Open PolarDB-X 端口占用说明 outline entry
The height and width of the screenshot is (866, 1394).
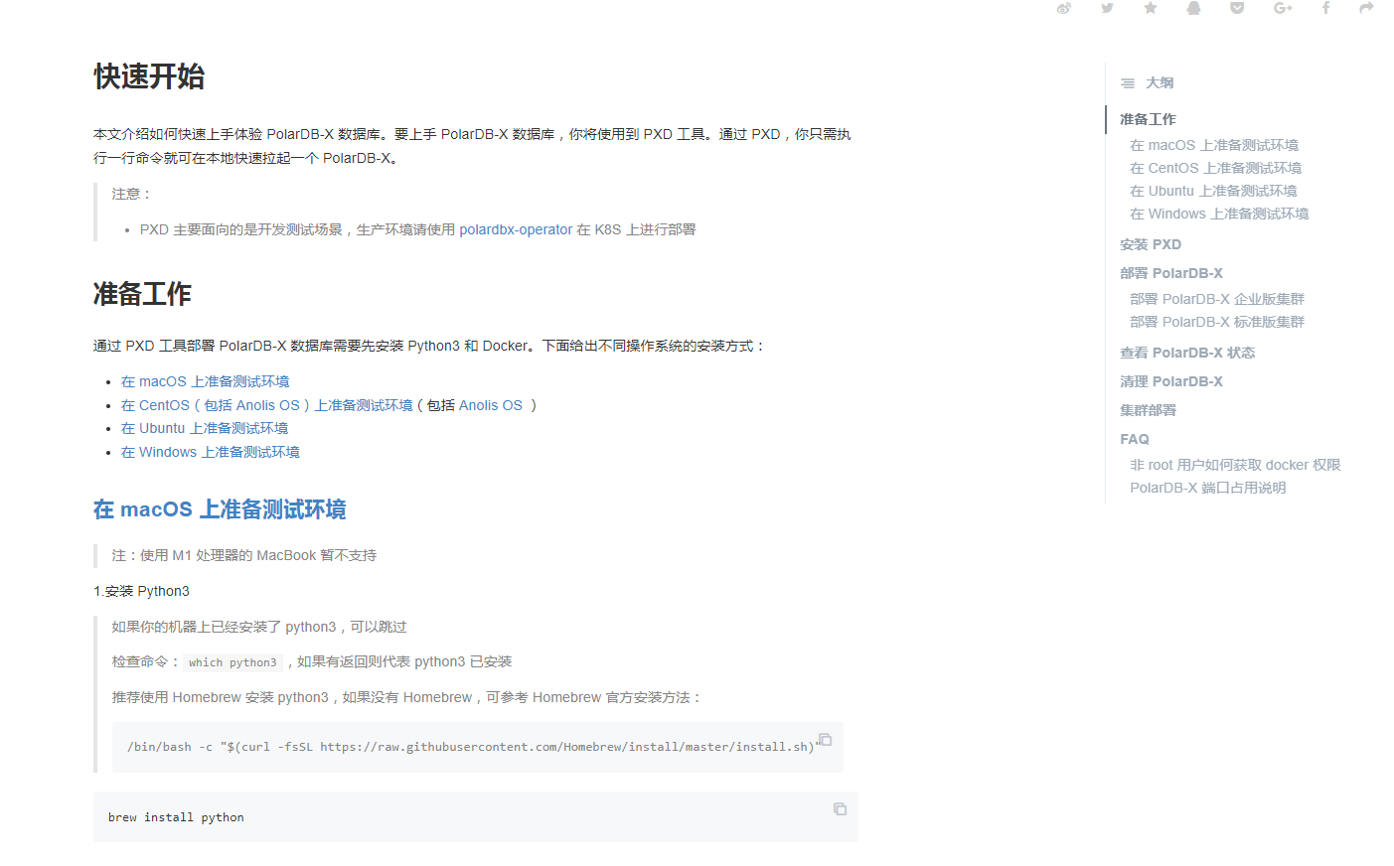point(1208,488)
